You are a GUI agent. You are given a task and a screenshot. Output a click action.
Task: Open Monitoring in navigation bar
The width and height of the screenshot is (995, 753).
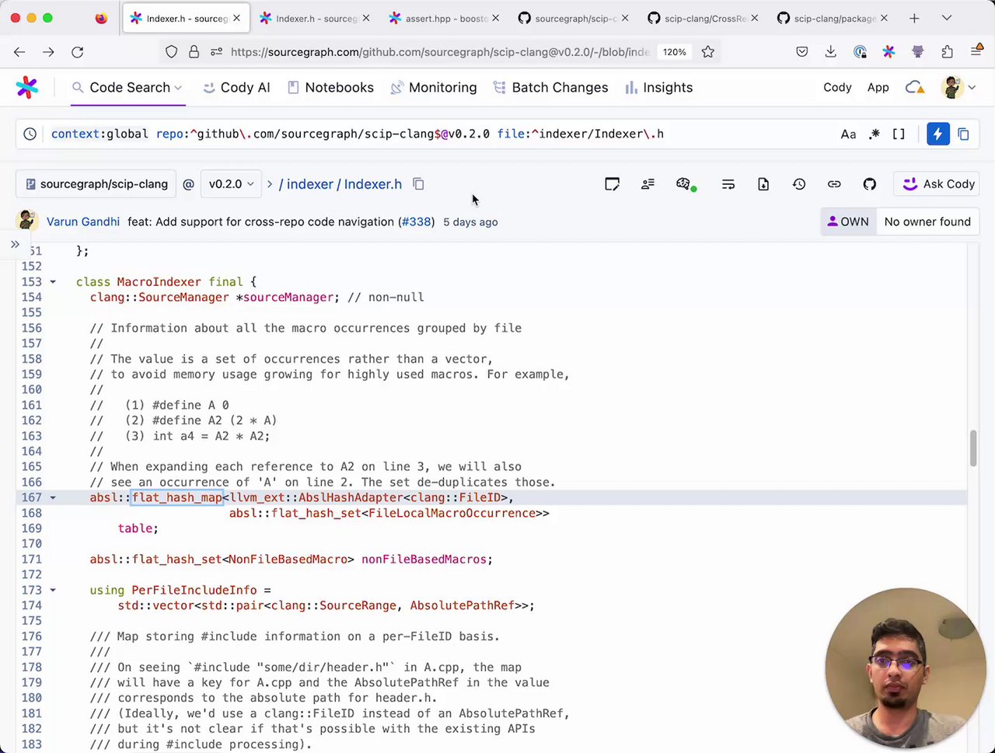coord(434,88)
